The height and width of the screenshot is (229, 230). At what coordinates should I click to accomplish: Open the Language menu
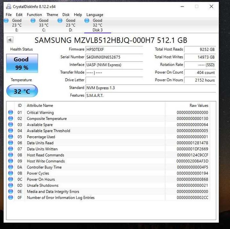[95, 15]
